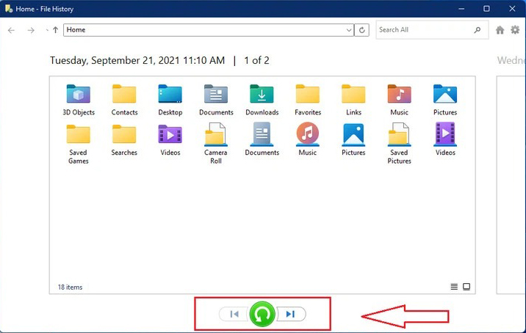Select the Desktop folder icon
Viewport: 526px width, 333px height.
click(170, 94)
